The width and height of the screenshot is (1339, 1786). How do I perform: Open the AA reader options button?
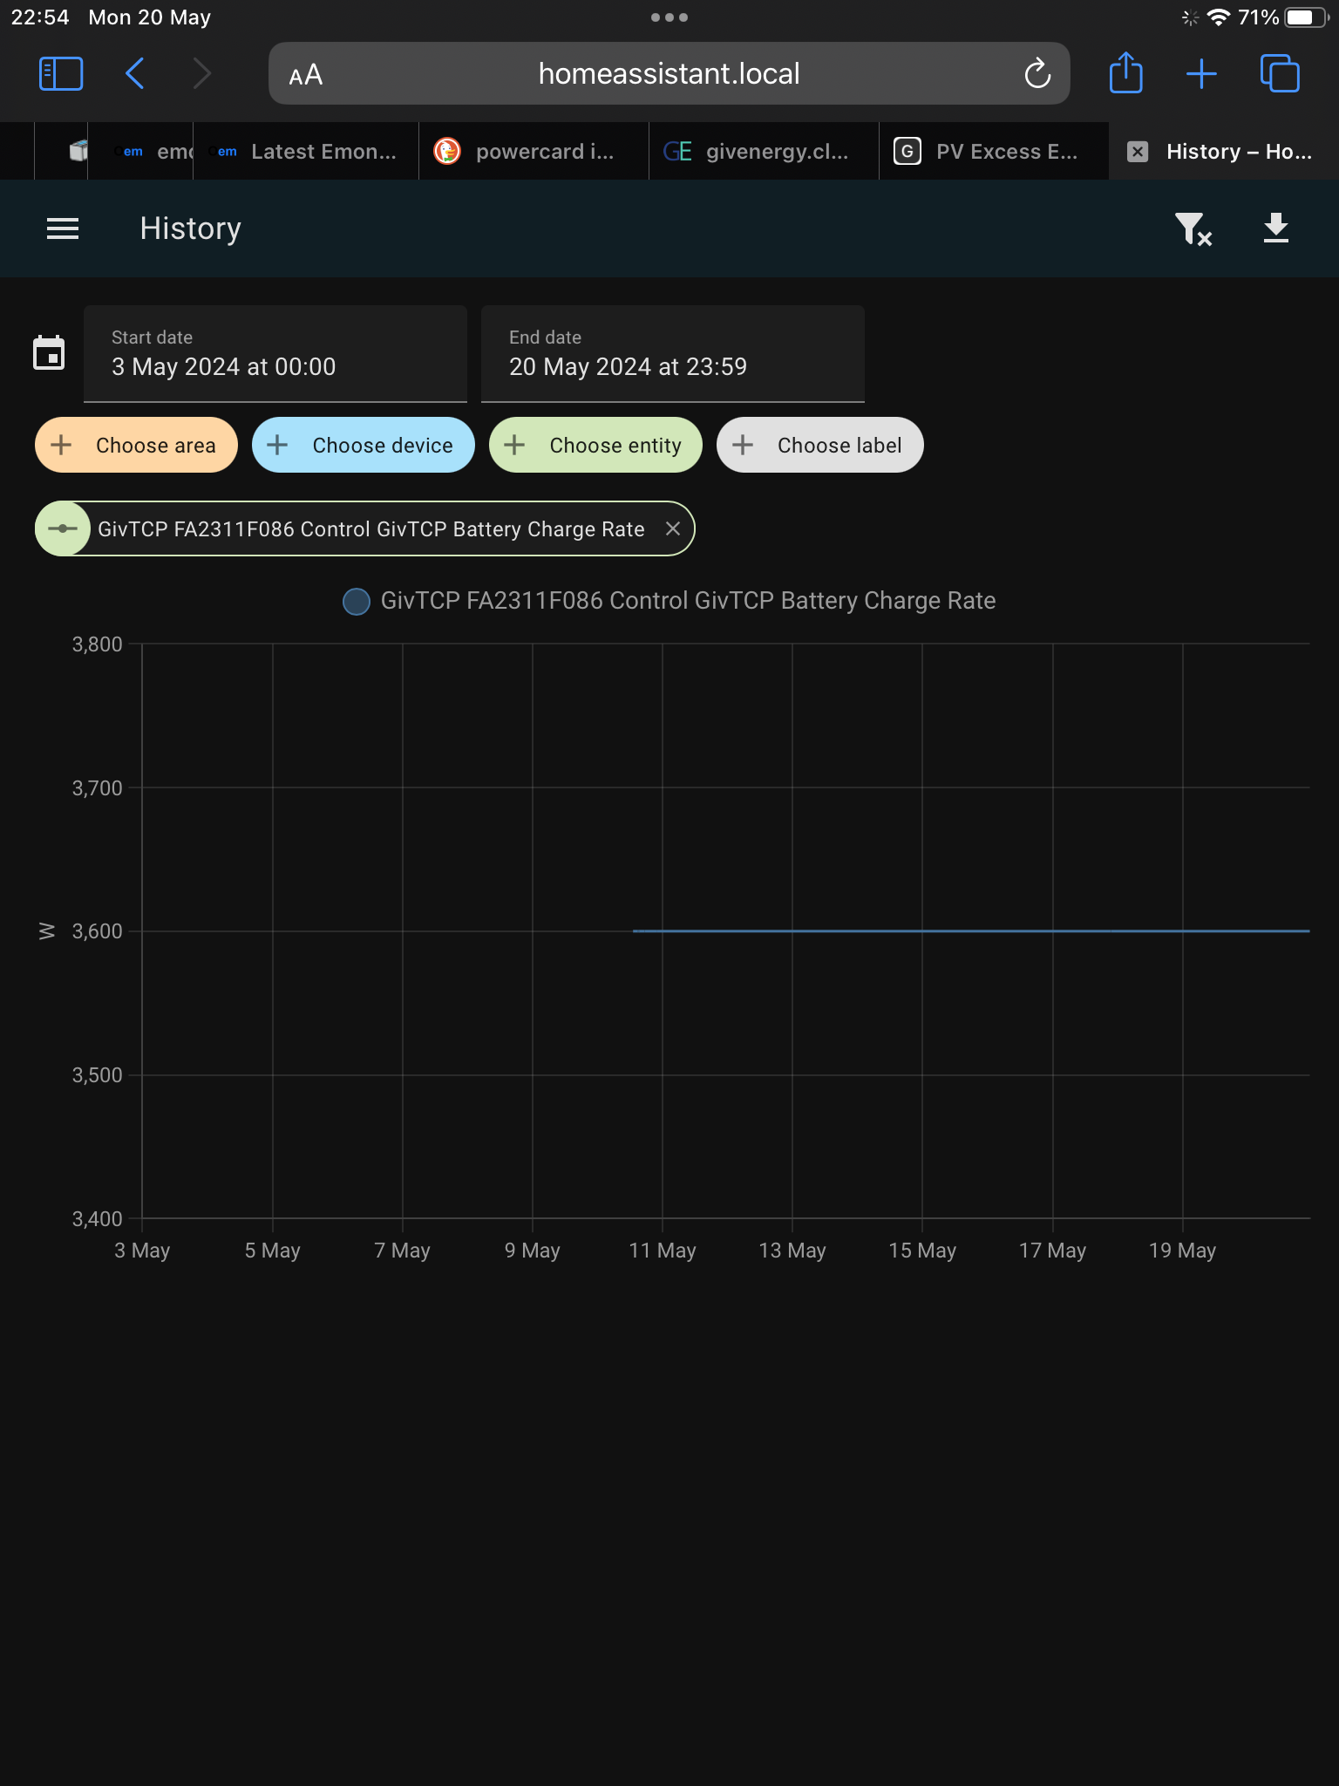[306, 75]
